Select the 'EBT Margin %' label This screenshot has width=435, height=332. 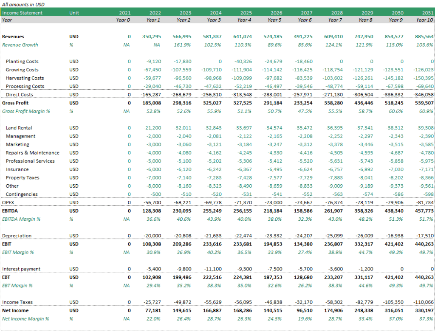[17, 286]
